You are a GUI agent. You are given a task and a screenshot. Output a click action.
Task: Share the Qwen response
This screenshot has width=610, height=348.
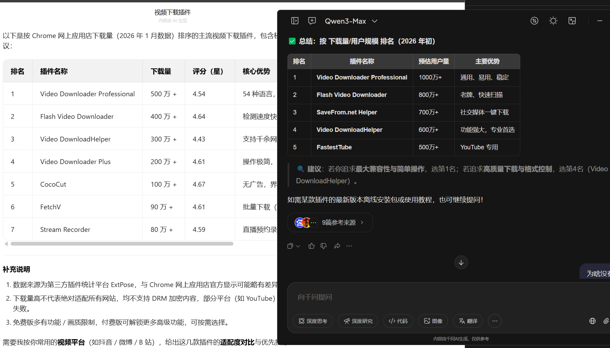[x=337, y=246]
